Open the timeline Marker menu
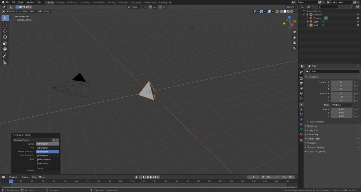Viewport: 361px width, 192px height. click(42, 177)
